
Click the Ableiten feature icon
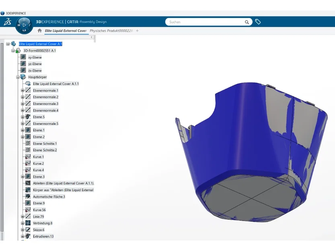[28, 183]
